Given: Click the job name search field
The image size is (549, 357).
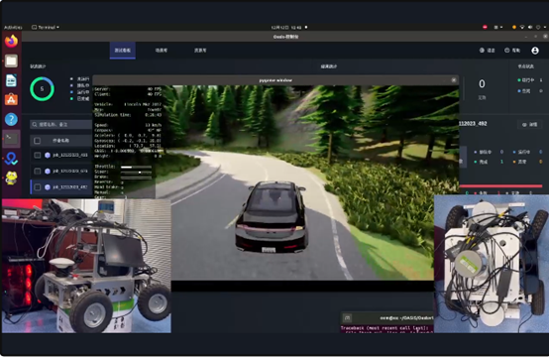Looking at the screenshot, I should (61, 124).
